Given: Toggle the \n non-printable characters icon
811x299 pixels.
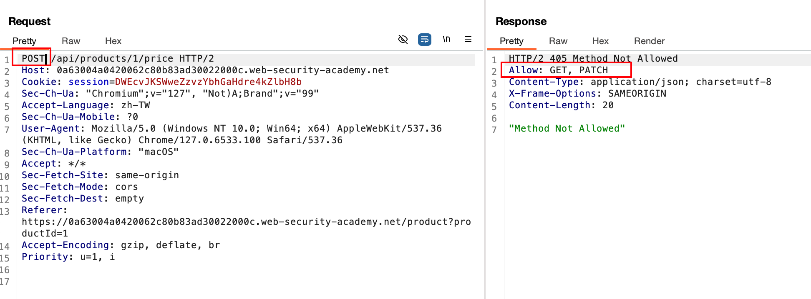Looking at the screenshot, I should point(446,39).
